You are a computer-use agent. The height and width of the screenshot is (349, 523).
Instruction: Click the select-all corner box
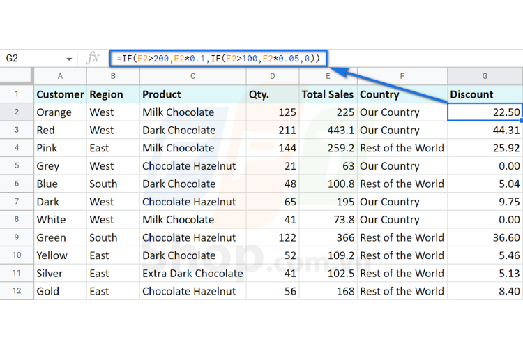point(17,76)
